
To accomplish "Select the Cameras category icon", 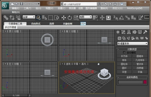I will click(x=133, y=38).
